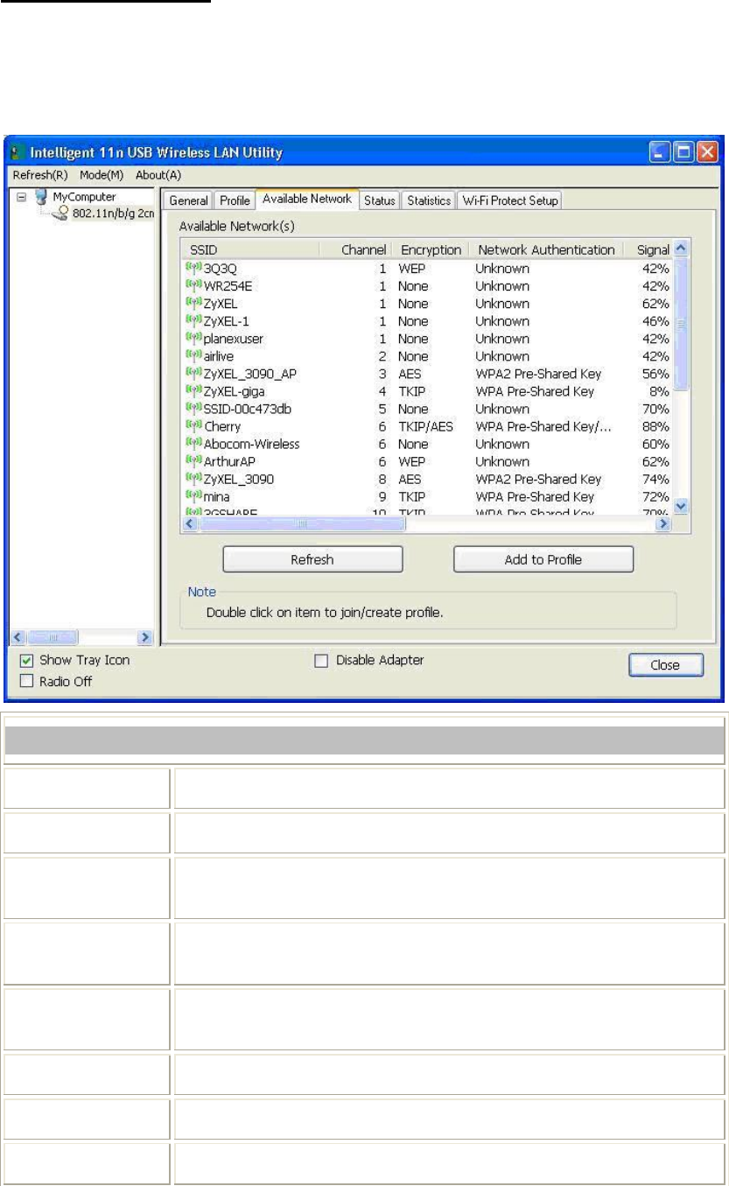This screenshot has width=729, height=1186.
Task: Switch to the Profile tab
Action: click(x=235, y=200)
